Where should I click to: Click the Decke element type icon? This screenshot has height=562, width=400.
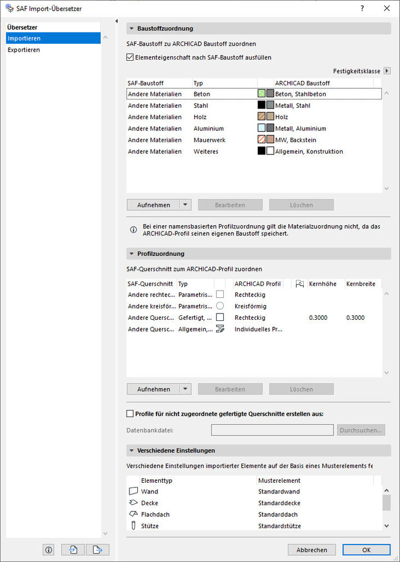click(133, 502)
